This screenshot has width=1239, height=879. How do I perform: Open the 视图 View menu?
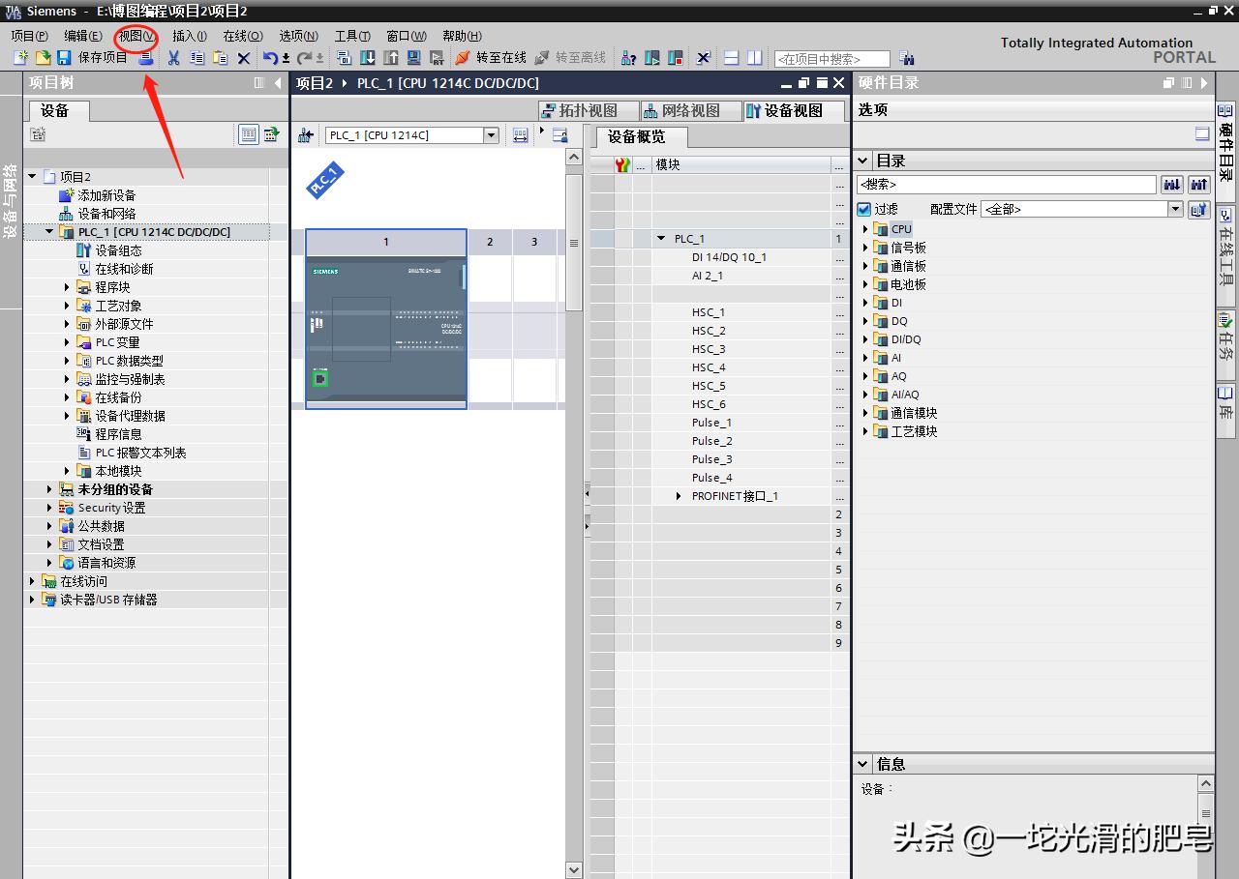click(x=136, y=36)
